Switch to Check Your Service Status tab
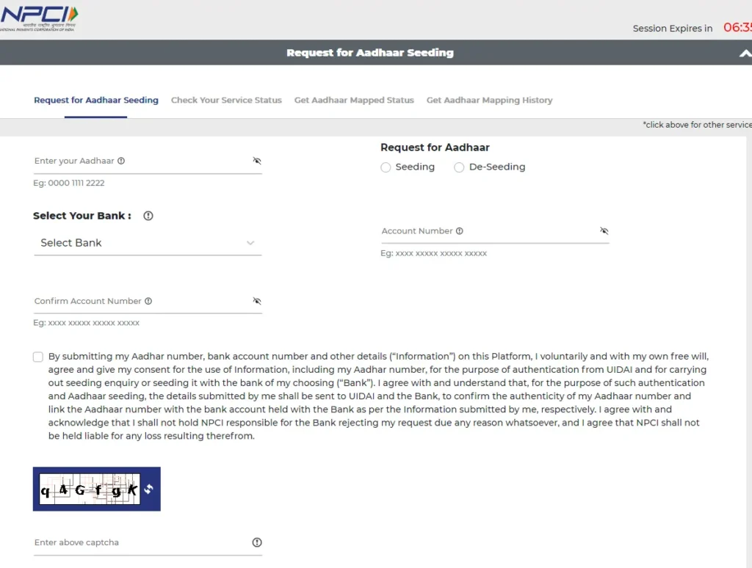This screenshot has width=752, height=568. [226, 101]
